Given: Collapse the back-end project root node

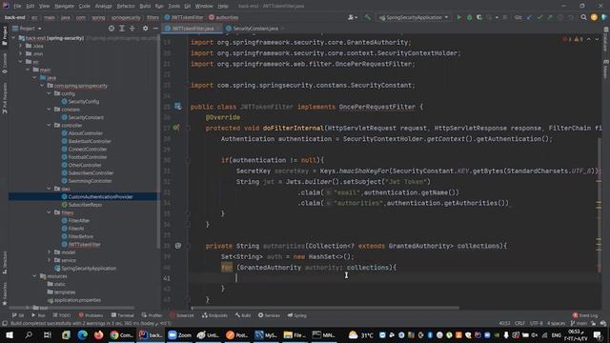Looking at the screenshot, I should [13, 38].
